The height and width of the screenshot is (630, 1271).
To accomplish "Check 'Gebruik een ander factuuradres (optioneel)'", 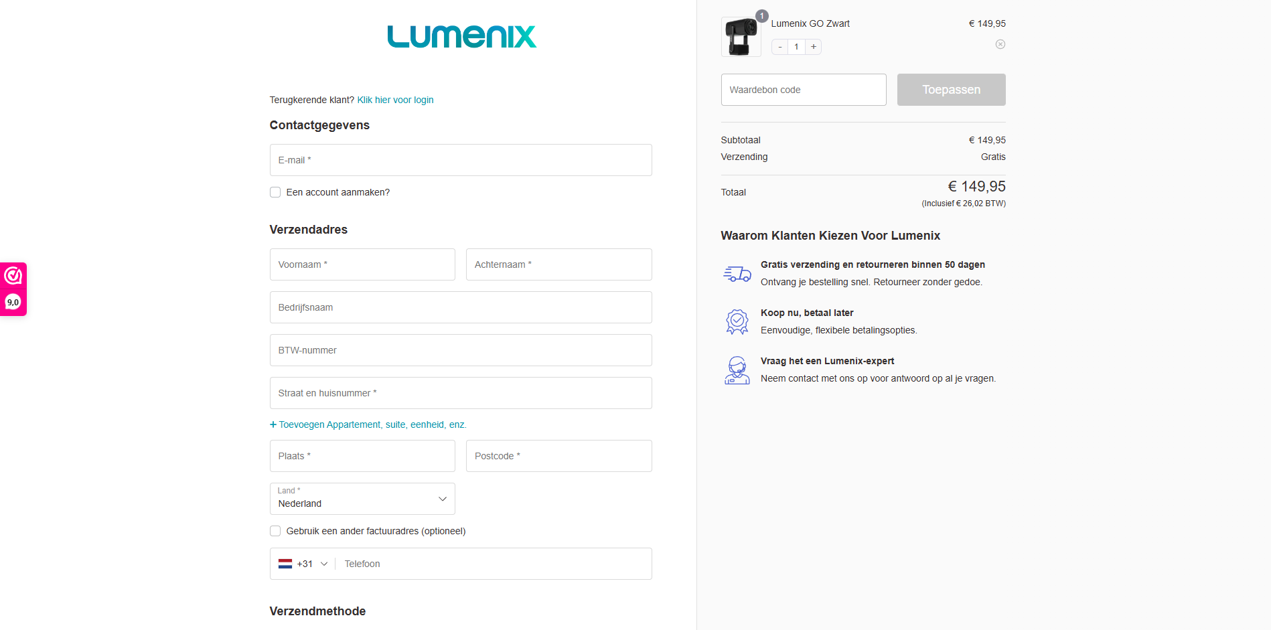I will pos(275,530).
